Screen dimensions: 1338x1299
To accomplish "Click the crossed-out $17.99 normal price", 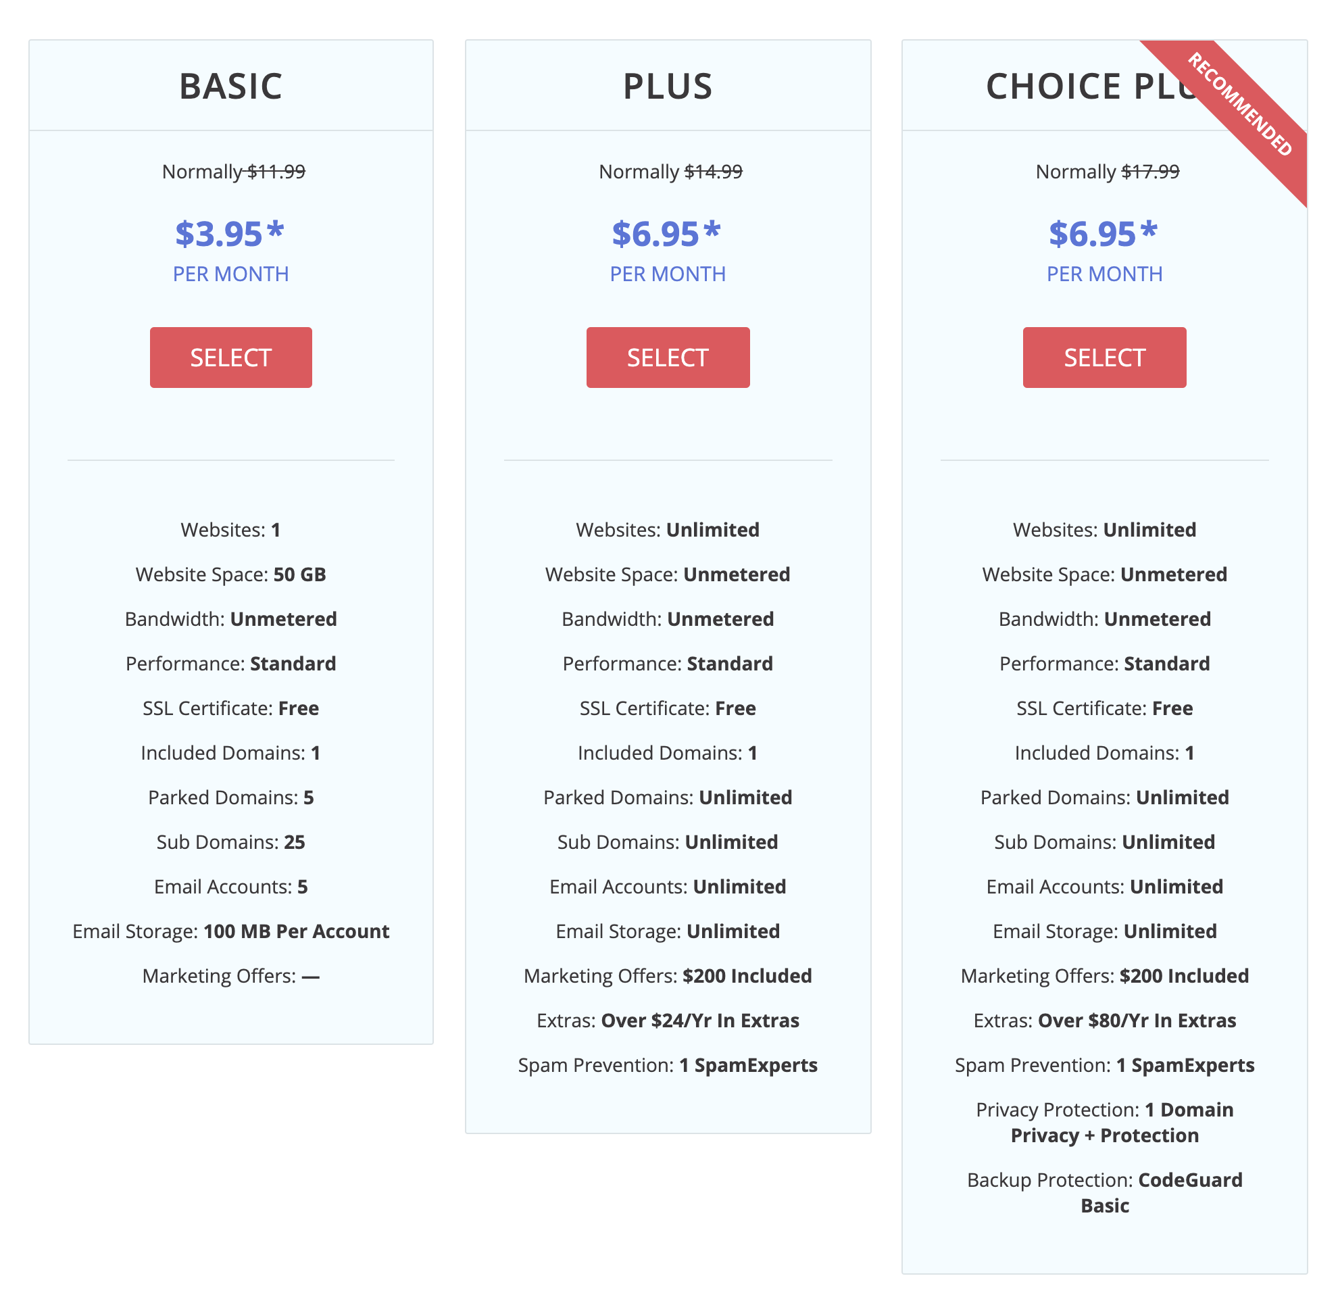I will pyautogui.click(x=1150, y=172).
